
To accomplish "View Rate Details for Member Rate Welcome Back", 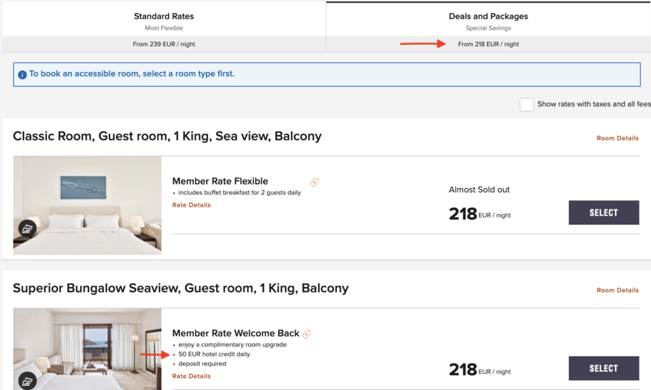I will pos(191,376).
